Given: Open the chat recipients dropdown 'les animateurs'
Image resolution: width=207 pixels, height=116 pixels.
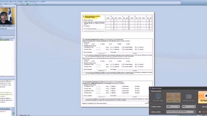Looking at the screenshot, I should tap(6, 109).
